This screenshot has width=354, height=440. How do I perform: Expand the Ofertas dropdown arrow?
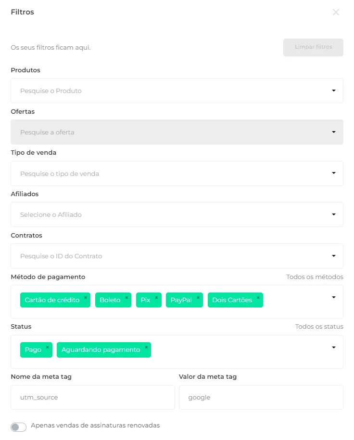pos(333,132)
